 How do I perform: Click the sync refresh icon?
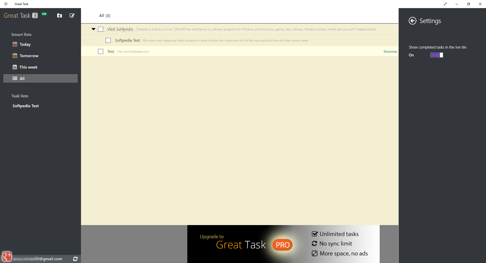(75, 259)
